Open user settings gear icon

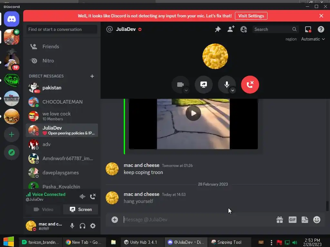click(93, 226)
